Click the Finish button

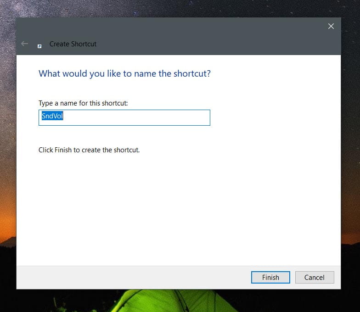click(270, 277)
